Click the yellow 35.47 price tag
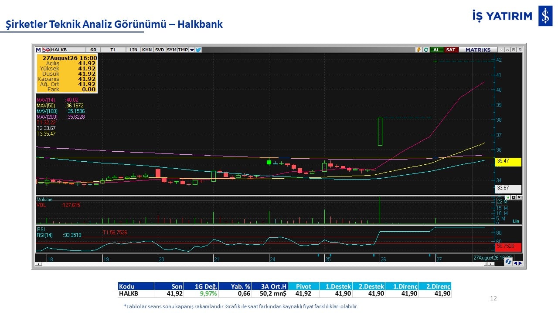The width and height of the screenshot is (558, 313). pyautogui.click(x=508, y=162)
